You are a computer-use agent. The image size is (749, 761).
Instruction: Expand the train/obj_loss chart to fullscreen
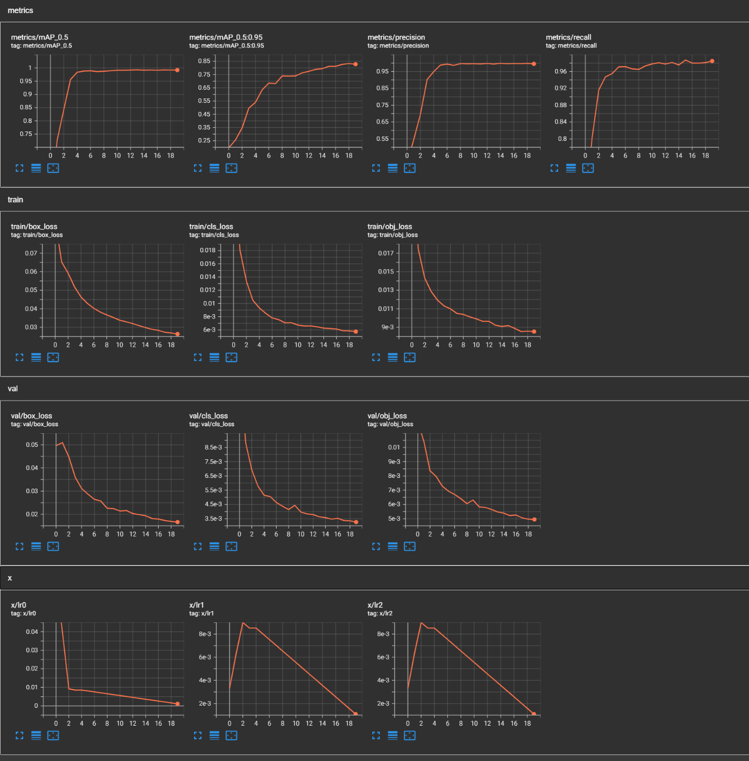coord(376,357)
